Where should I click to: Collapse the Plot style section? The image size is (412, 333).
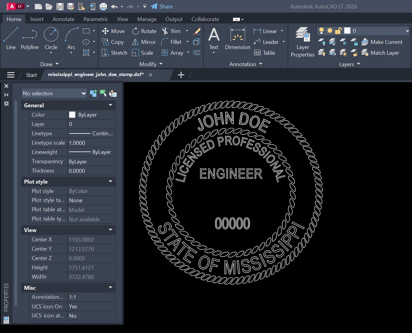(111, 182)
